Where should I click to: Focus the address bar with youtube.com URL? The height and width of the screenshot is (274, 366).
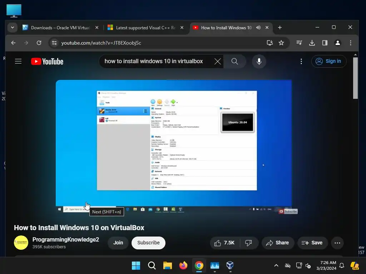point(161,43)
